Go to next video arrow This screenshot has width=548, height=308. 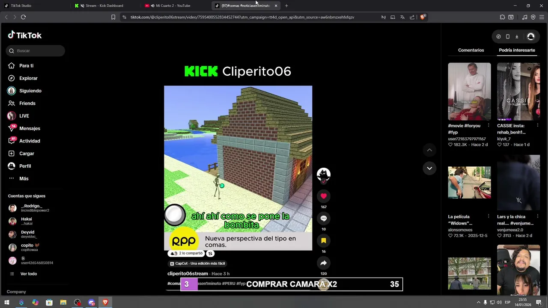pos(429,168)
